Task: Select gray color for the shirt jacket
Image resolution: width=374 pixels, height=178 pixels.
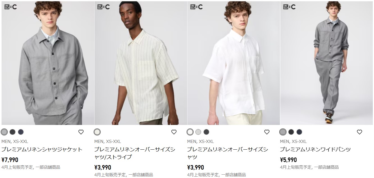Action: pos(4,132)
